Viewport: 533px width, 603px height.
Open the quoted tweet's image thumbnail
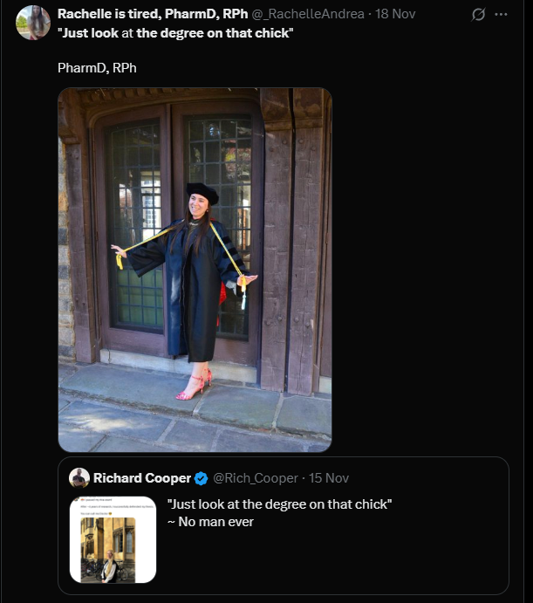point(113,538)
